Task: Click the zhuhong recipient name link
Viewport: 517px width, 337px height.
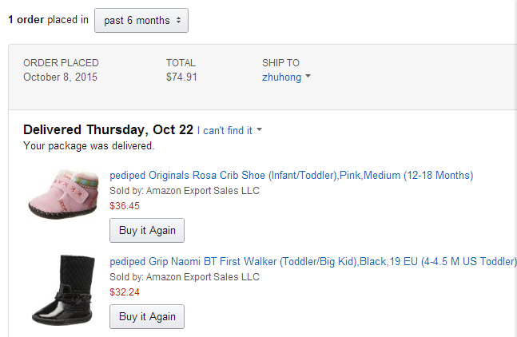Action: tap(281, 77)
